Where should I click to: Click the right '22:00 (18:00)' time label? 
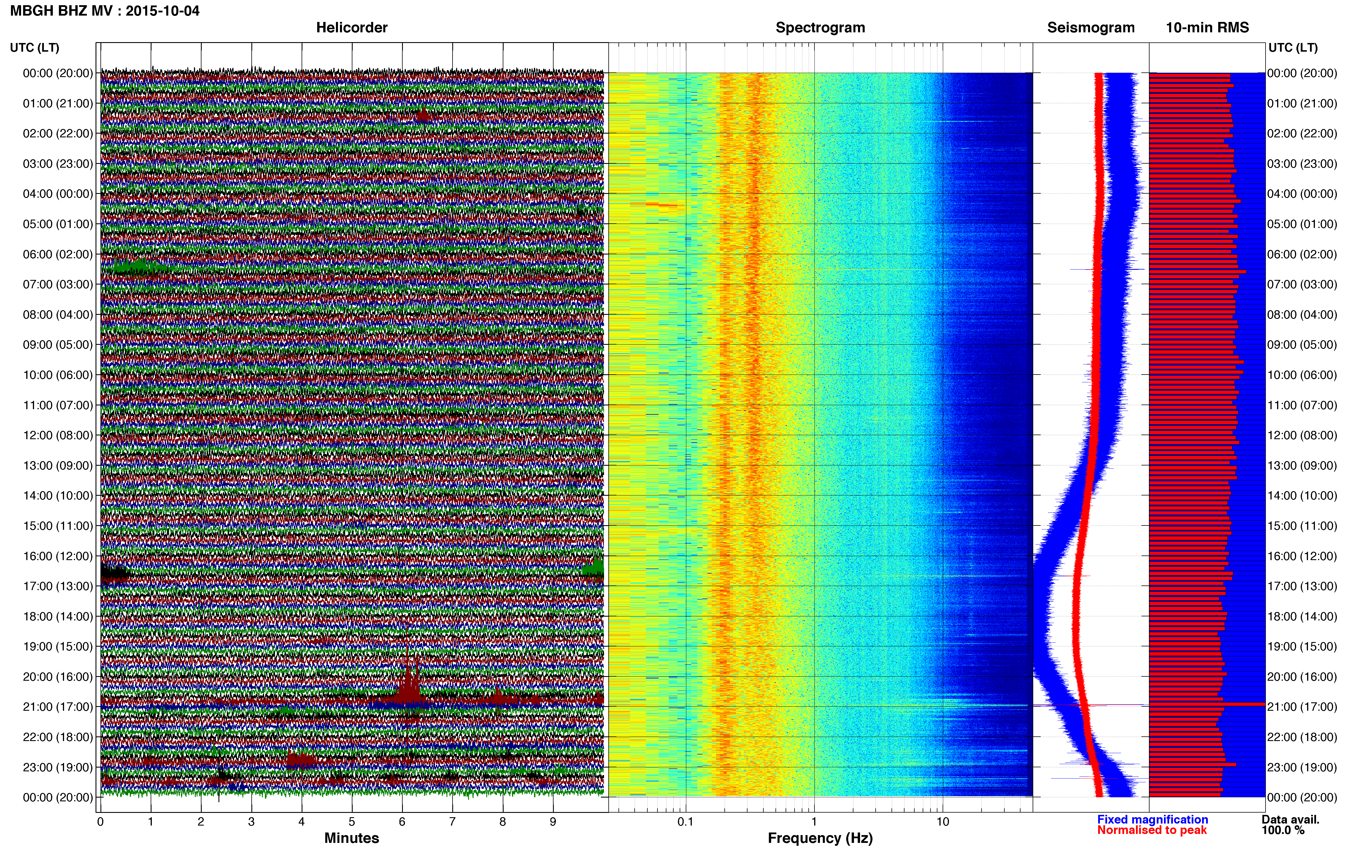(x=1302, y=737)
